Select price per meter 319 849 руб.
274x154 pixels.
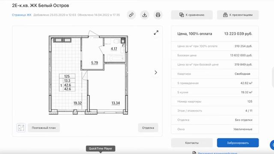[x=243, y=65]
